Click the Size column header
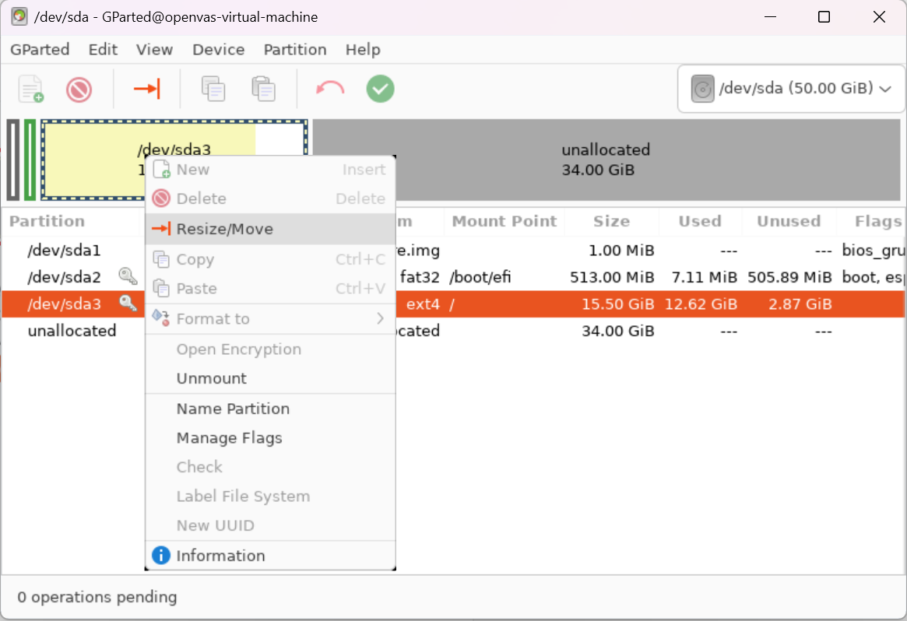The image size is (907, 621). click(611, 221)
